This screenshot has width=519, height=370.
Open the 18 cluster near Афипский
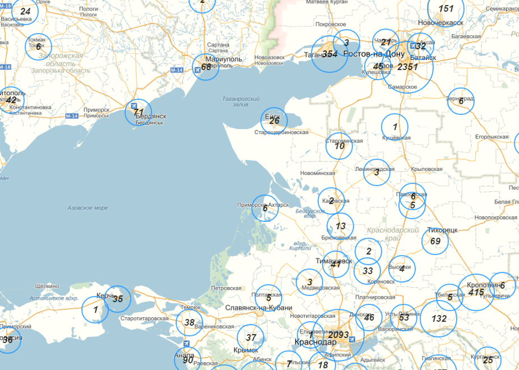click(x=323, y=365)
